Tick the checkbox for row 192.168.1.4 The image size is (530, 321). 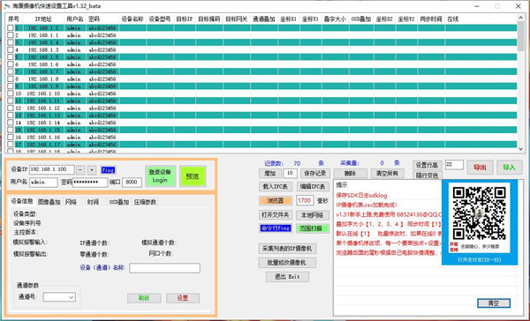(x=11, y=42)
